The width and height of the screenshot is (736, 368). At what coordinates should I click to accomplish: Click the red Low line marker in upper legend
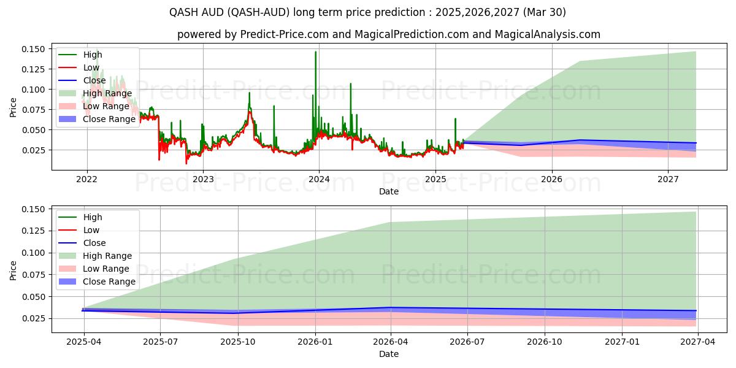(x=69, y=67)
